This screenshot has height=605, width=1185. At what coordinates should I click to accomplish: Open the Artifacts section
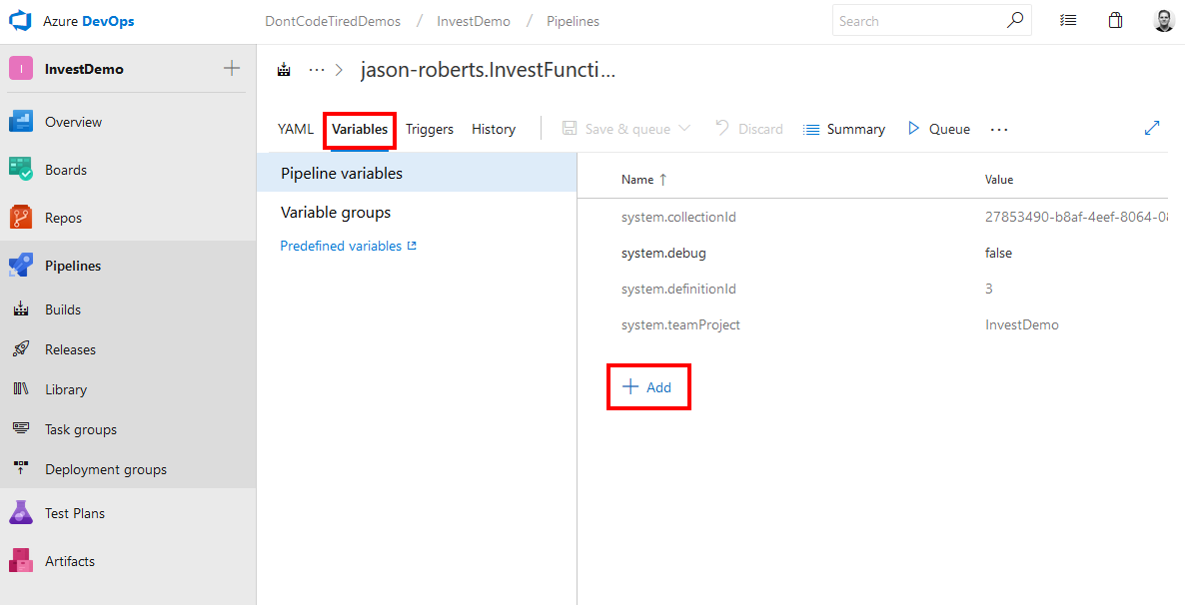(69, 560)
